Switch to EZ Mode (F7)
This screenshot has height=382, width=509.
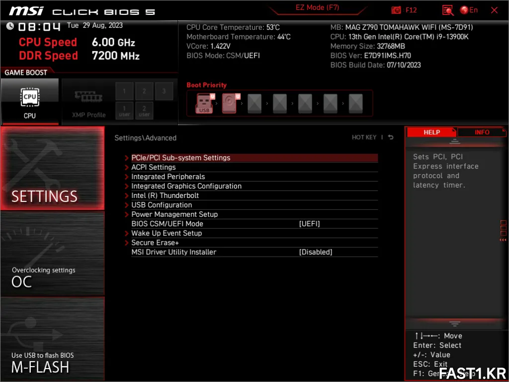[x=317, y=7]
